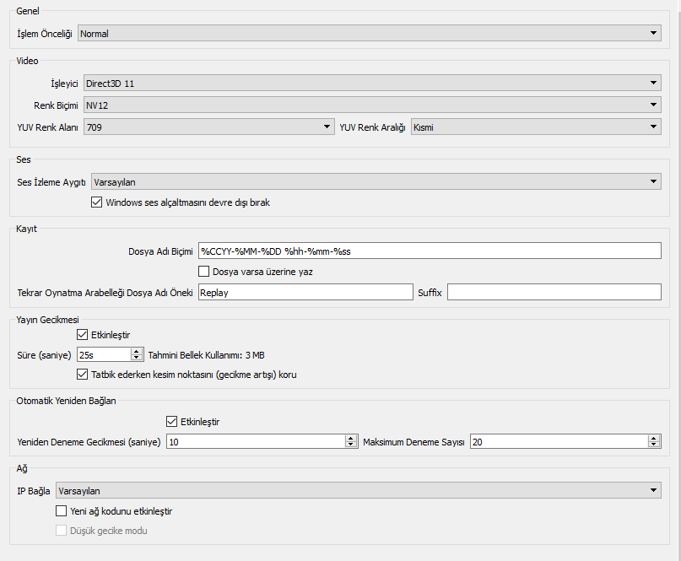The image size is (681, 561).
Task: Focus the Suffix input field
Action: [554, 292]
